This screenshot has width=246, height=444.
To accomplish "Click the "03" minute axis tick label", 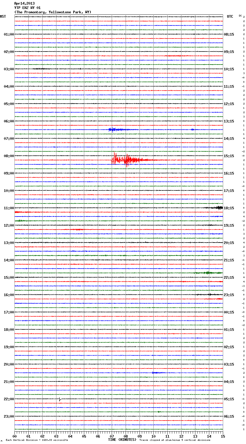I will pyautogui.click(x=56, y=436).
